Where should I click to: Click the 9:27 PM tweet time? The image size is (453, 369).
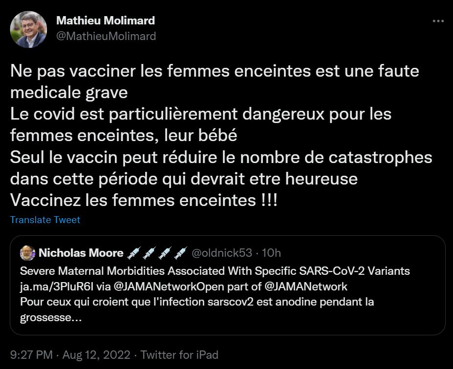[27, 355]
